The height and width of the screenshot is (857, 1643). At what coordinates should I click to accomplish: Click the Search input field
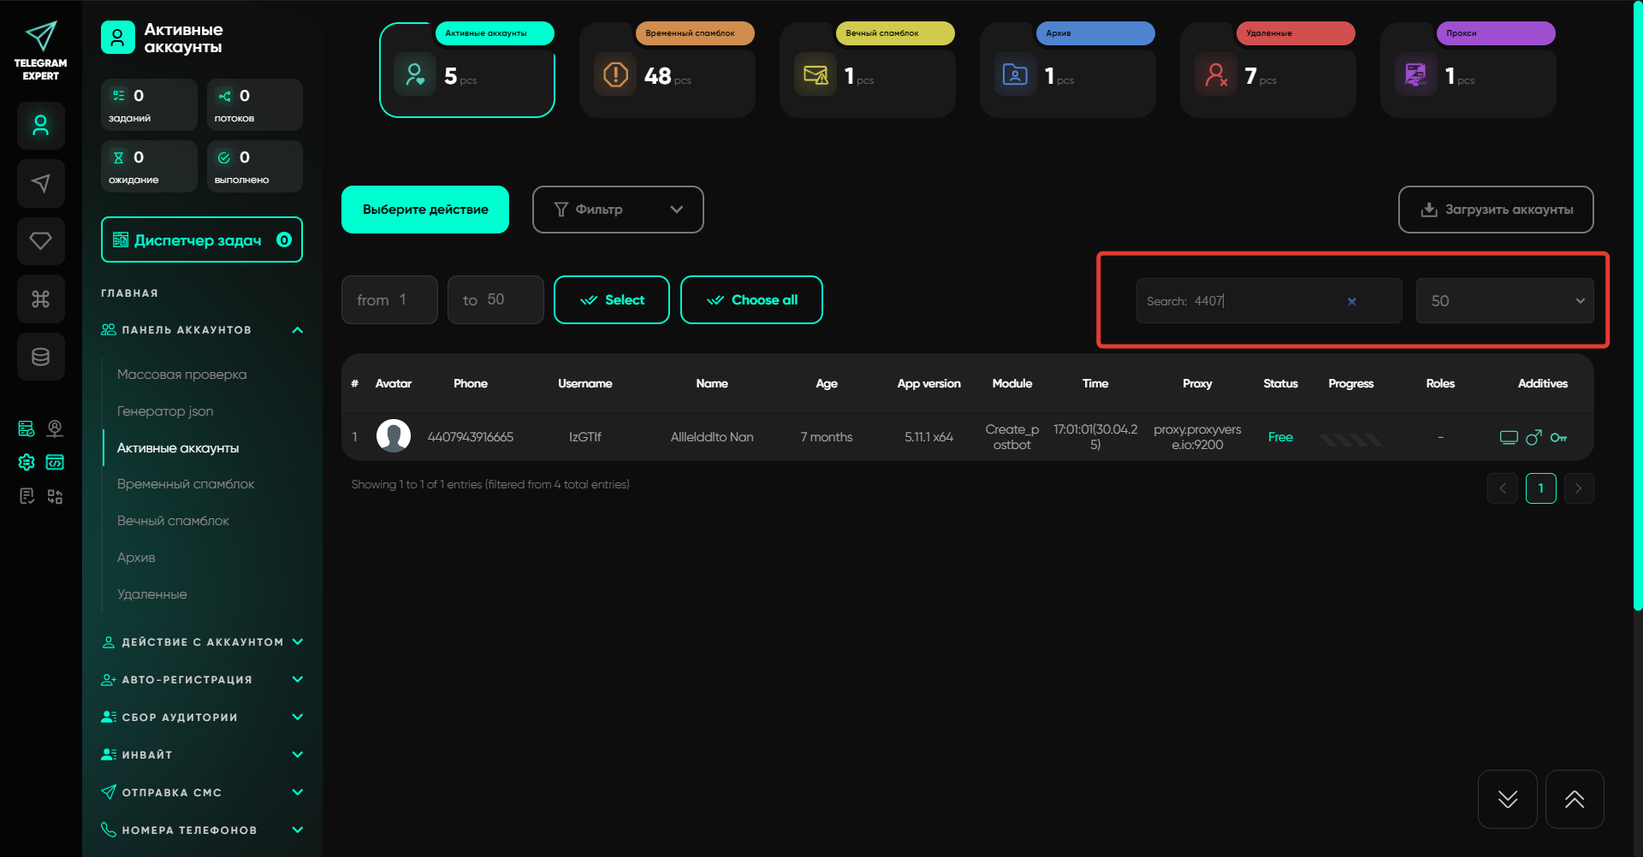click(x=1258, y=301)
